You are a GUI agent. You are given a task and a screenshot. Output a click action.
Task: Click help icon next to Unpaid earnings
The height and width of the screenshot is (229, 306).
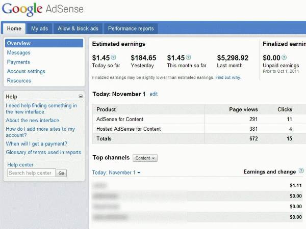[283, 58]
